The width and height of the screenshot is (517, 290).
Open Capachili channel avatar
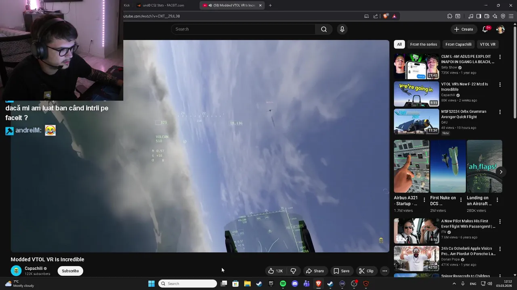coord(16,271)
